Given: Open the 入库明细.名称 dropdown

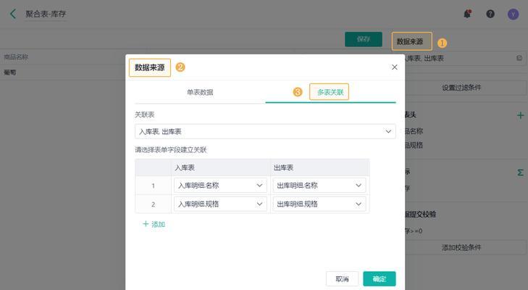Looking at the screenshot, I should (x=220, y=185).
